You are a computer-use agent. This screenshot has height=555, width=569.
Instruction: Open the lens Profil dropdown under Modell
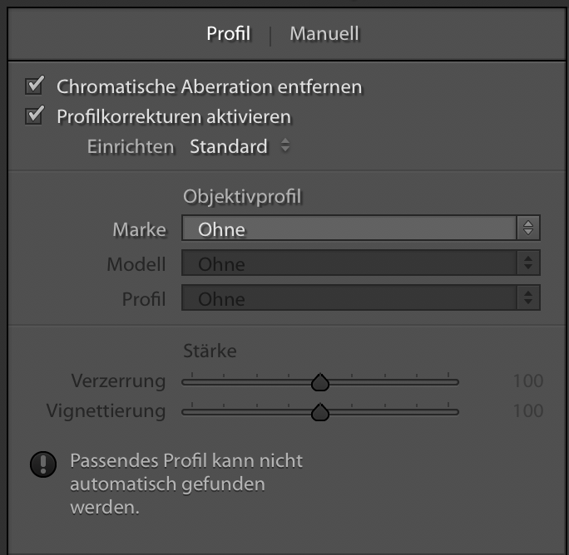tap(349, 297)
